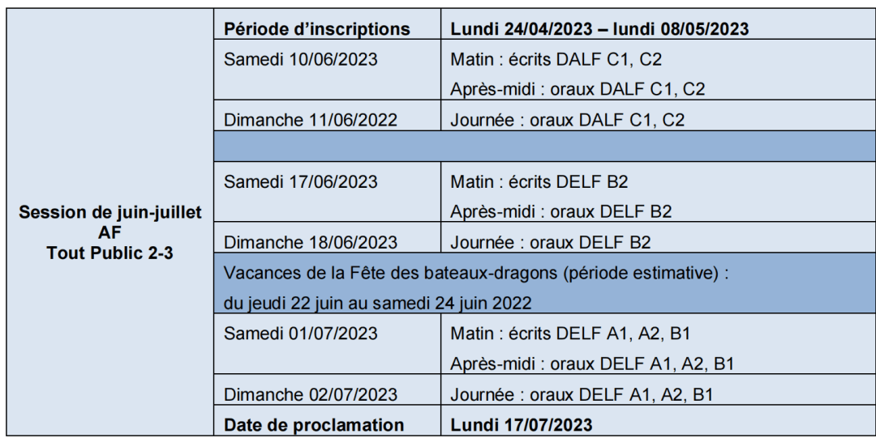Click 'Matin : écrits DELF B2'
The height and width of the screenshot is (438, 876).
(539, 182)
